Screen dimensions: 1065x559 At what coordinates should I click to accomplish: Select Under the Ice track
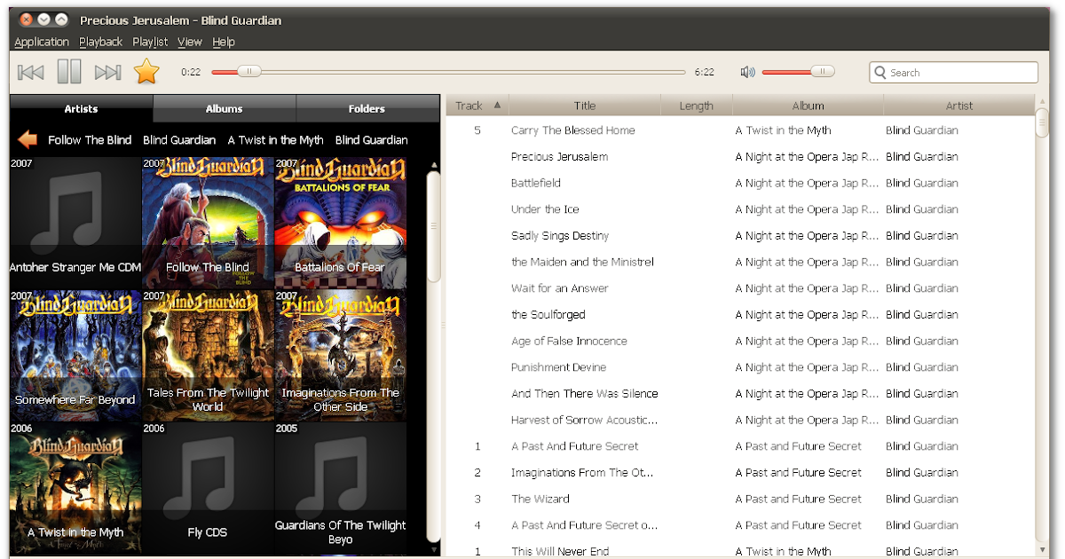(x=741, y=209)
